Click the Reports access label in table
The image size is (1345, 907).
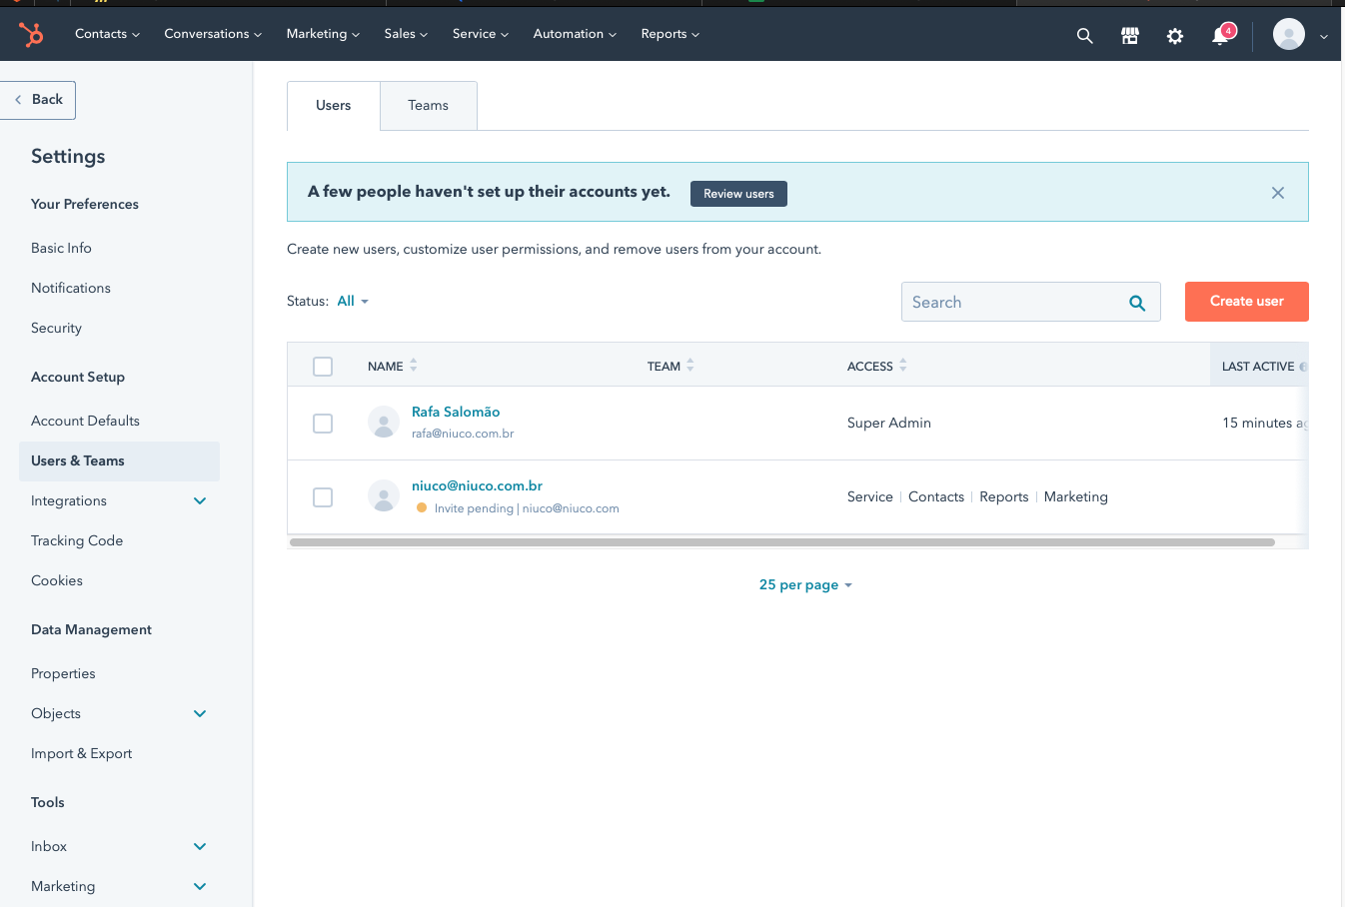point(1004,496)
